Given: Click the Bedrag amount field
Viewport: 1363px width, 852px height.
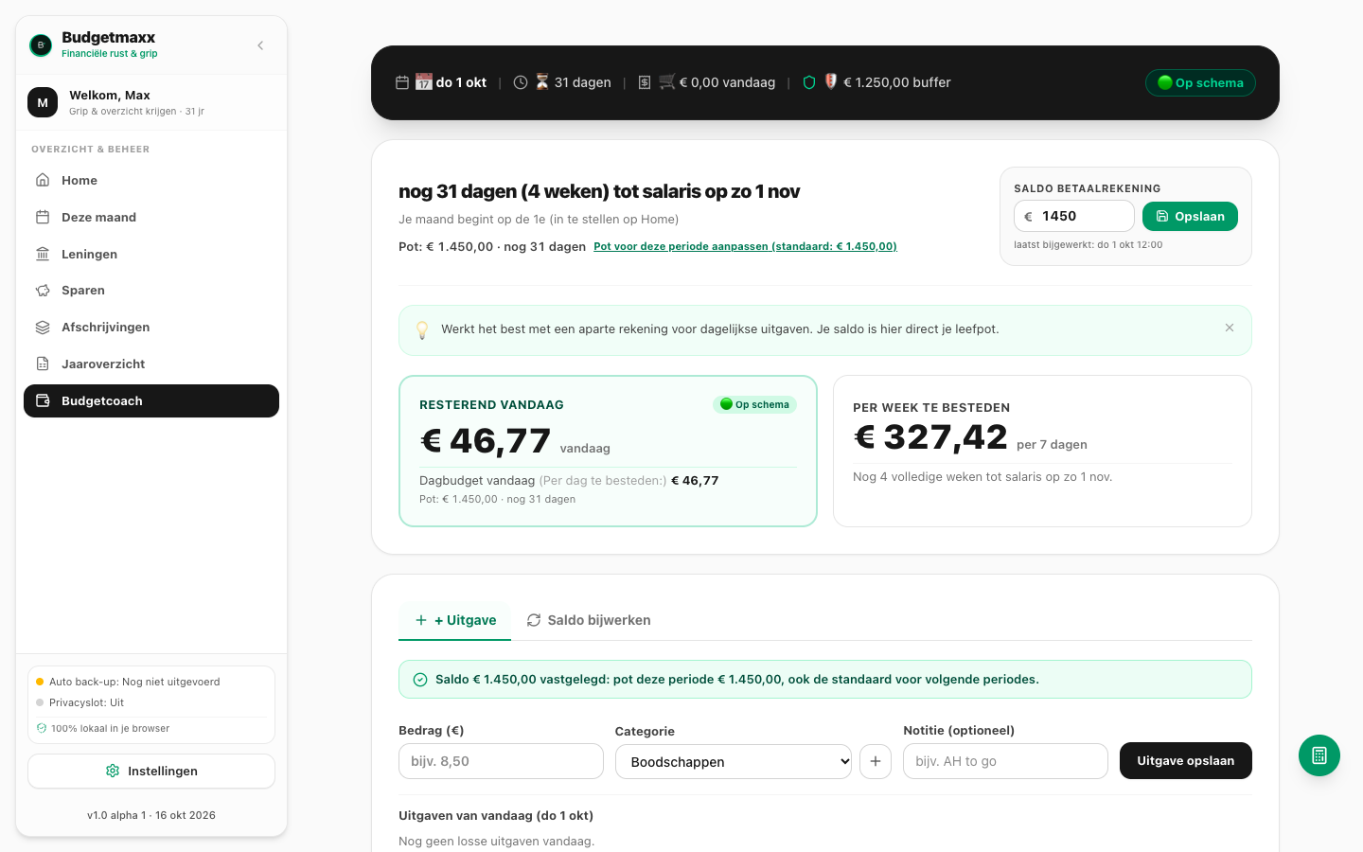Looking at the screenshot, I should click(501, 761).
